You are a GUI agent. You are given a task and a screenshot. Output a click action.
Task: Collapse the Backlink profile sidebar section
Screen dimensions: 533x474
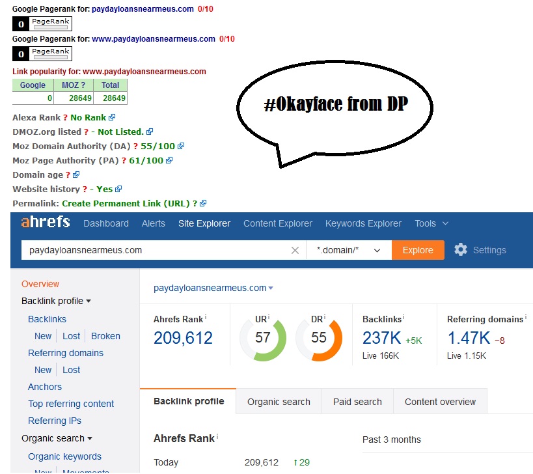click(x=56, y=301)
